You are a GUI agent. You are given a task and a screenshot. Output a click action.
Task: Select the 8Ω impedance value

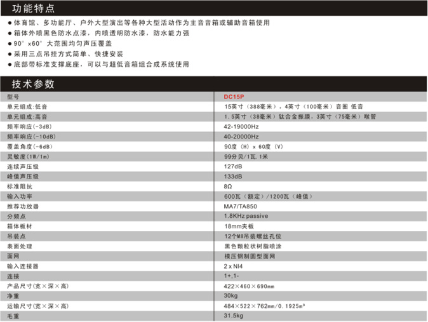point(228,187)
